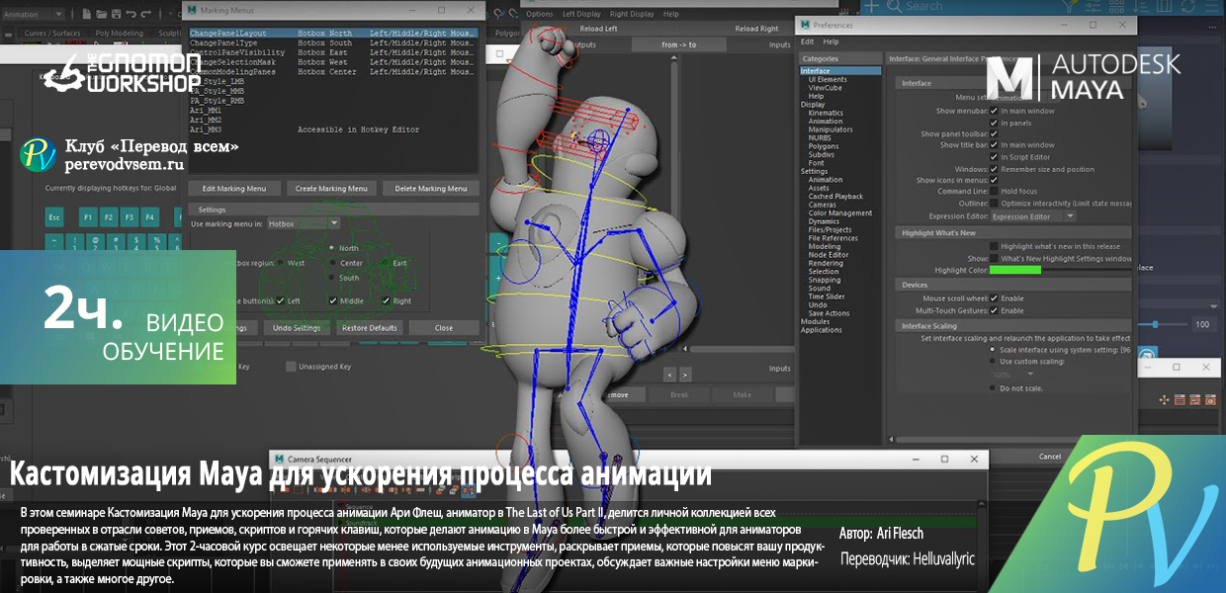Toggle Show menubar In panels checkbox
1226x593 pixels.
[x=994, y=123]
